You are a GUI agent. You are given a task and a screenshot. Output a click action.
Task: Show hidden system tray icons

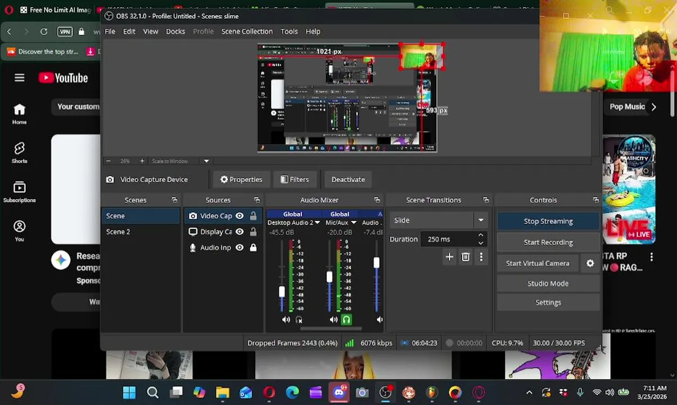529,392
